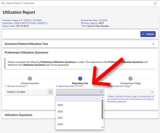Viewport: 160px width, 133px height.
Task: Choose 2021 from the year list
Action: [x=78, y=118]
